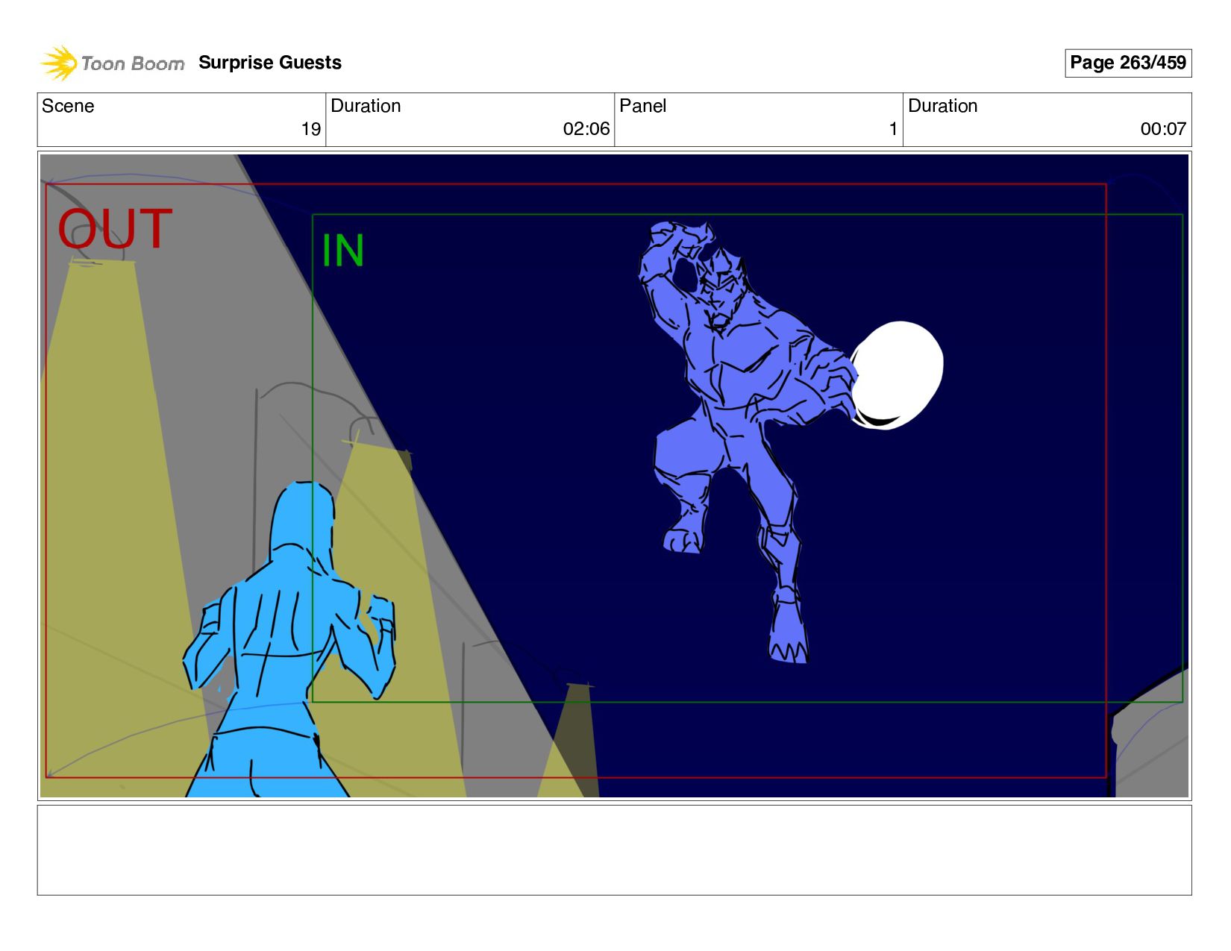The height and width of the screenshot is (951, 1231).
Task: Click the purple leaping creature figure
Action: point(746,440)
